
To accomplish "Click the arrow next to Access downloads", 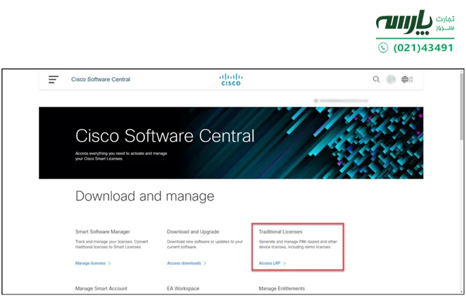I will 205,263.
